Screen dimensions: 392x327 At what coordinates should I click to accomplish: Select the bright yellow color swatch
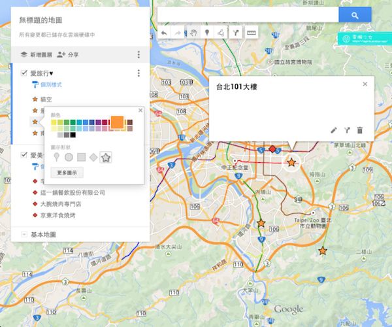pyautogui.click(x=54, y=122)
